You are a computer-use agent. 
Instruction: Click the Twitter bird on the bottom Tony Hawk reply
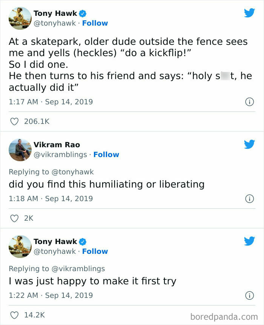pyautogui.click(x=250, y=241)
